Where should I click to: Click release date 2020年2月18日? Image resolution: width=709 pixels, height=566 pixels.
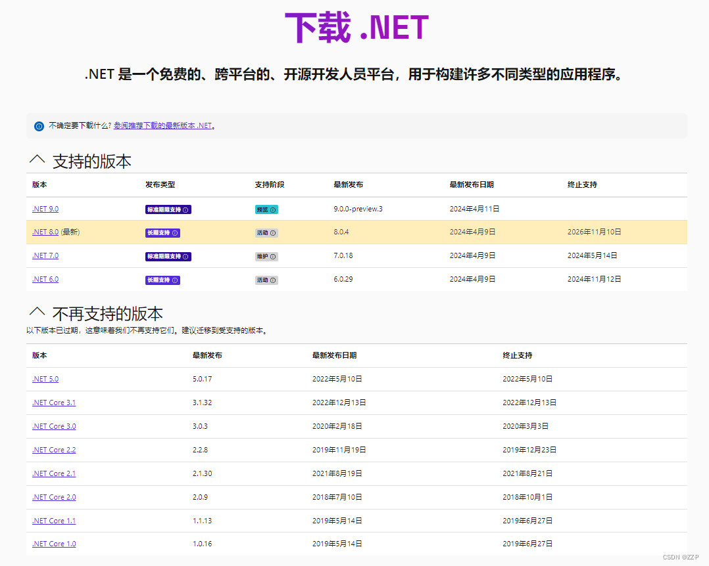(337, 426)
